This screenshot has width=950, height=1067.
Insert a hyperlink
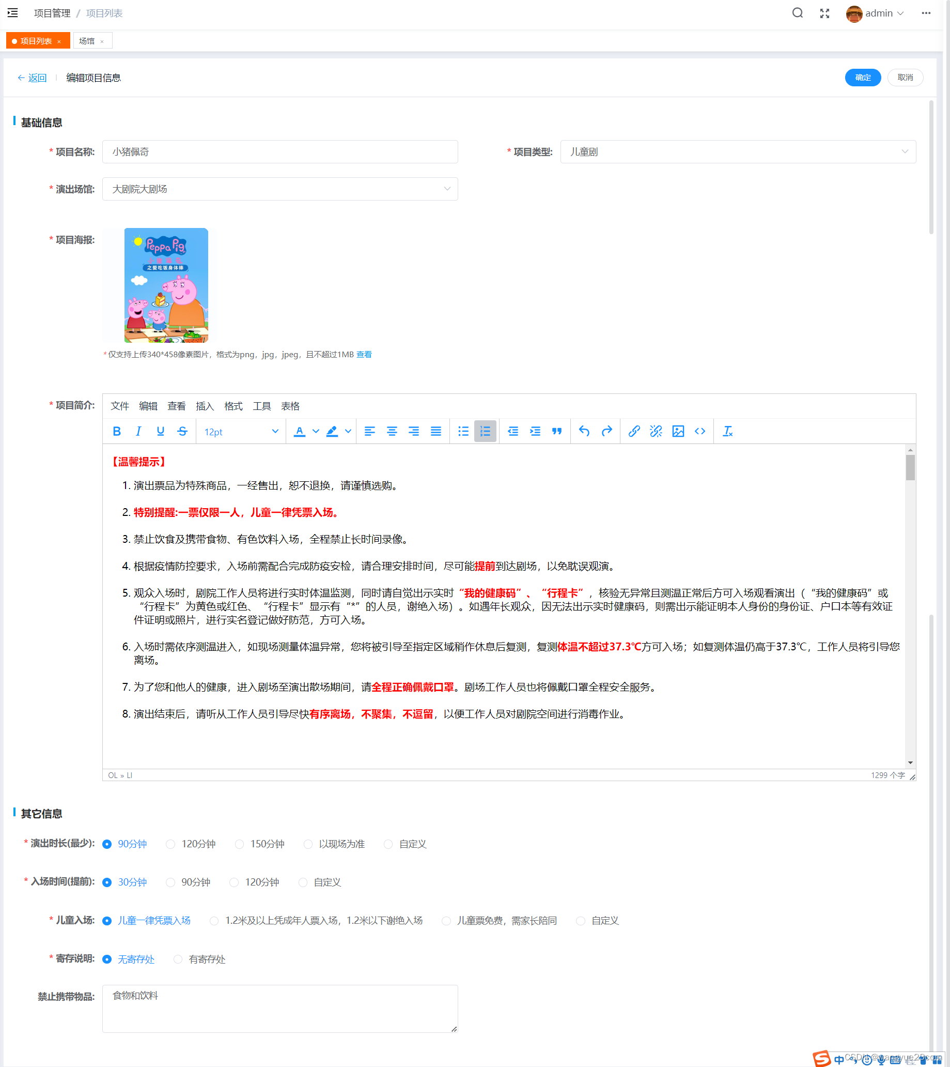(634, 431)
